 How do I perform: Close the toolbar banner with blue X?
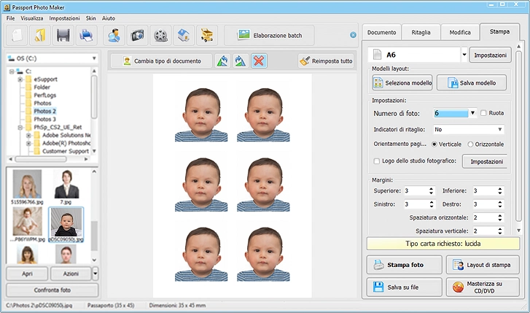[353, 35]
